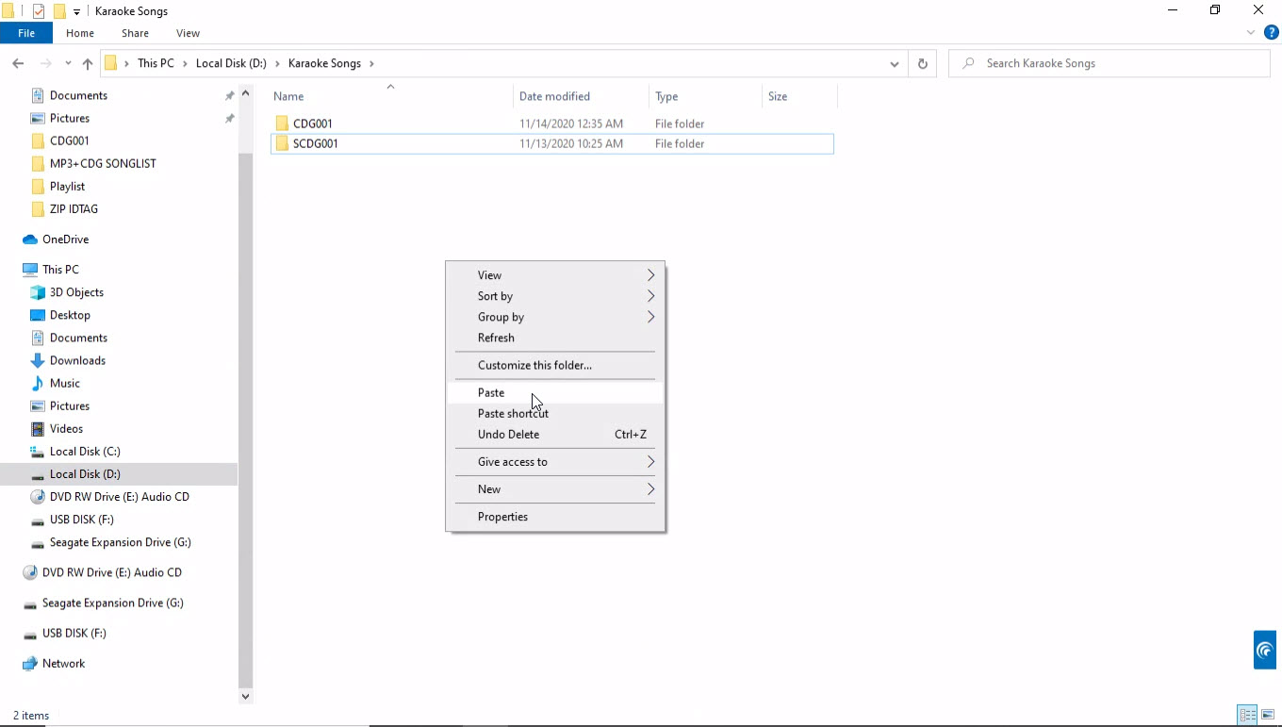Click inside the Search Karaoke Songs box

tap(1112, 63)
